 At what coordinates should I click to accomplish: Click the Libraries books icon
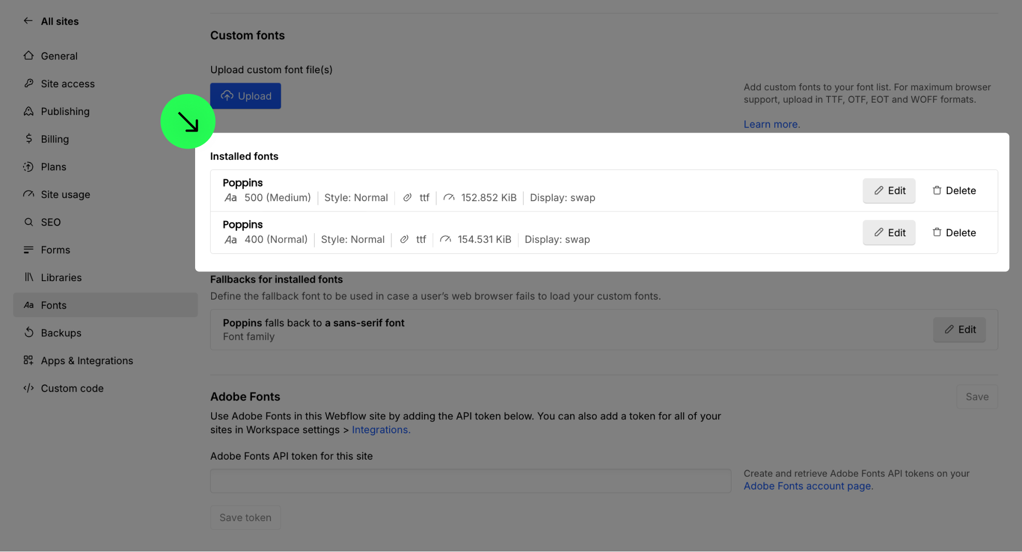click(28, 277)
